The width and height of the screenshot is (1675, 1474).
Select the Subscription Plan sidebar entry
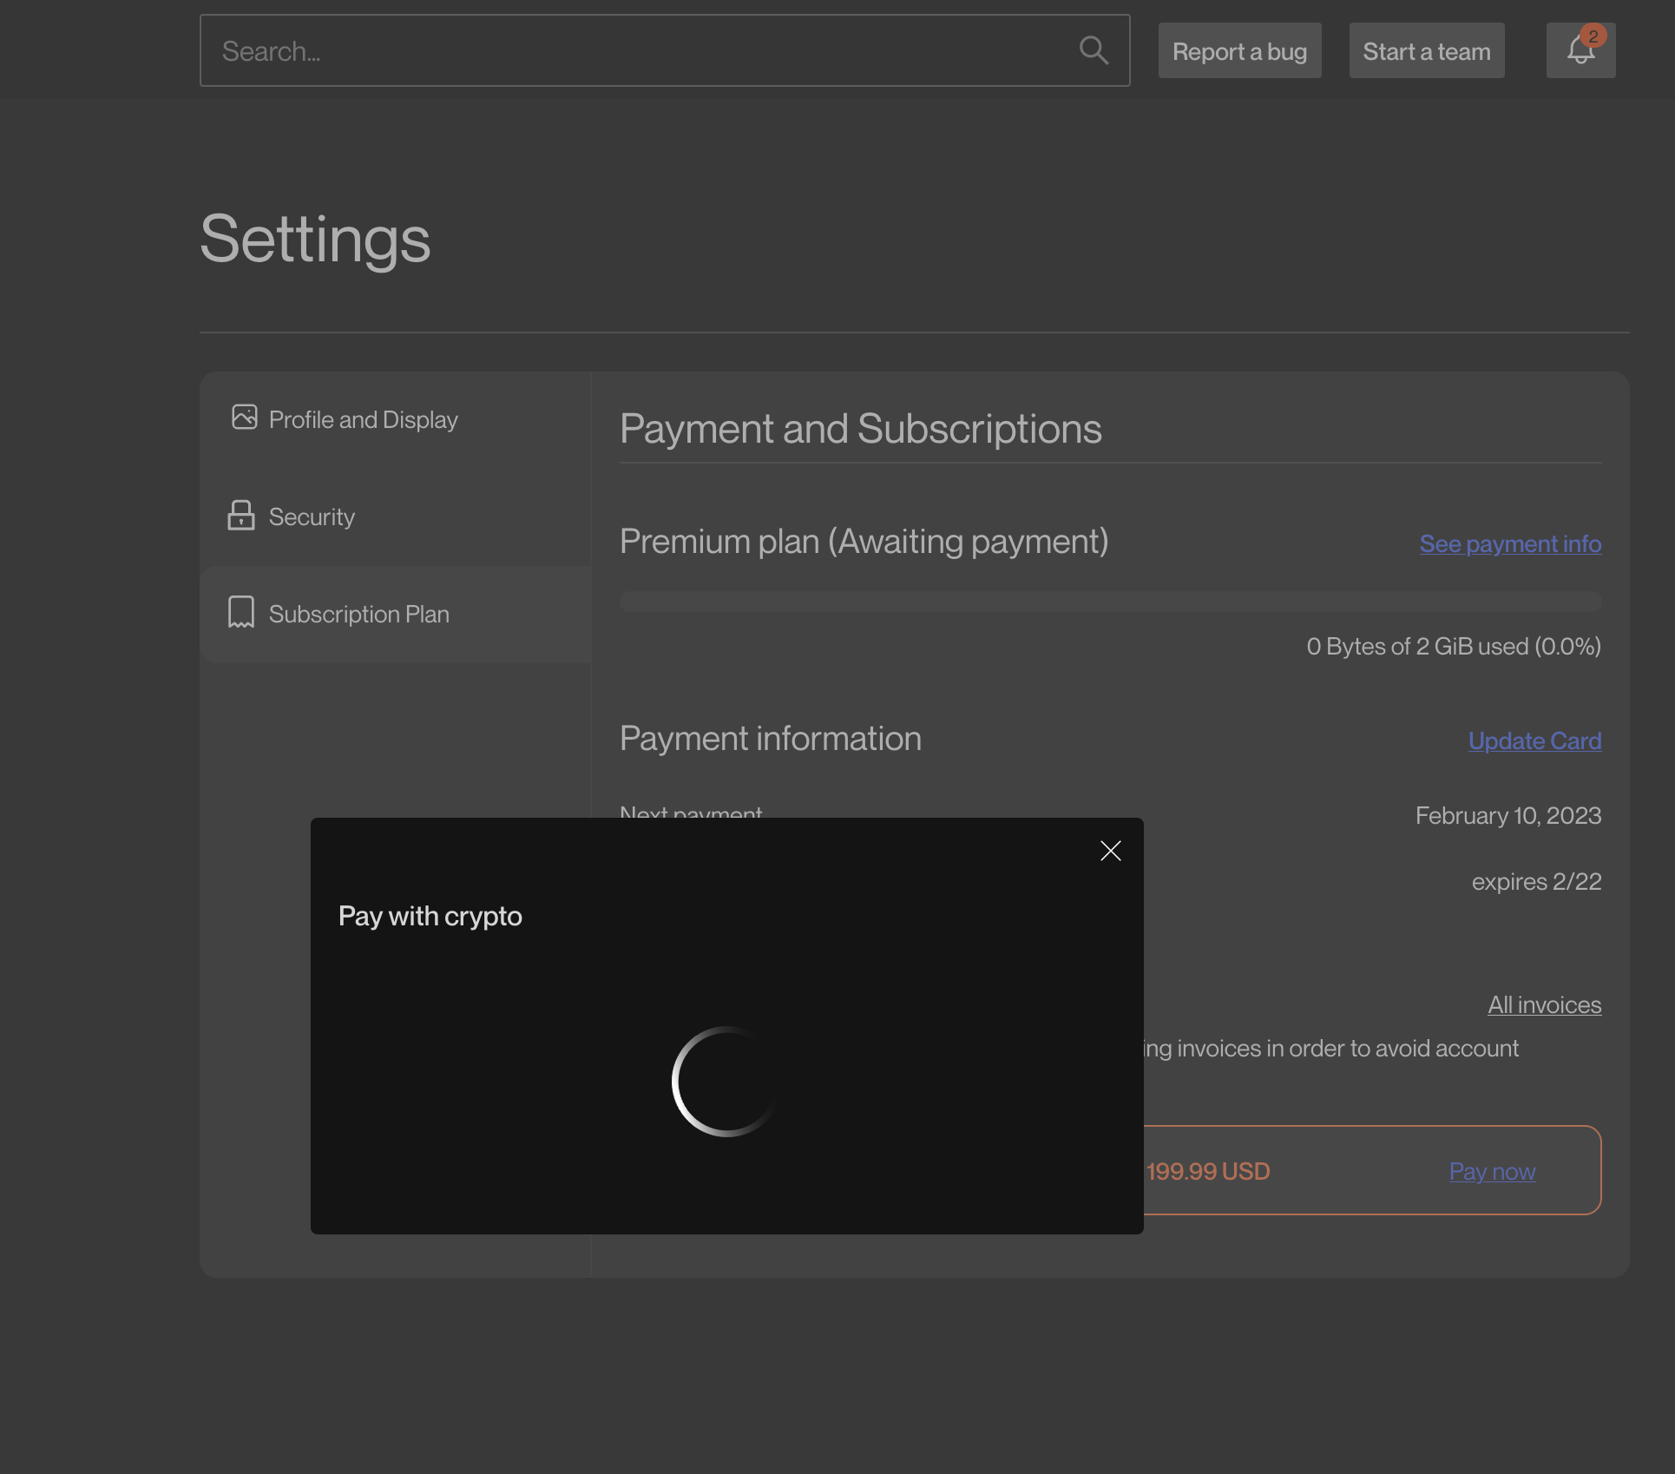click(x=358, y=613)
